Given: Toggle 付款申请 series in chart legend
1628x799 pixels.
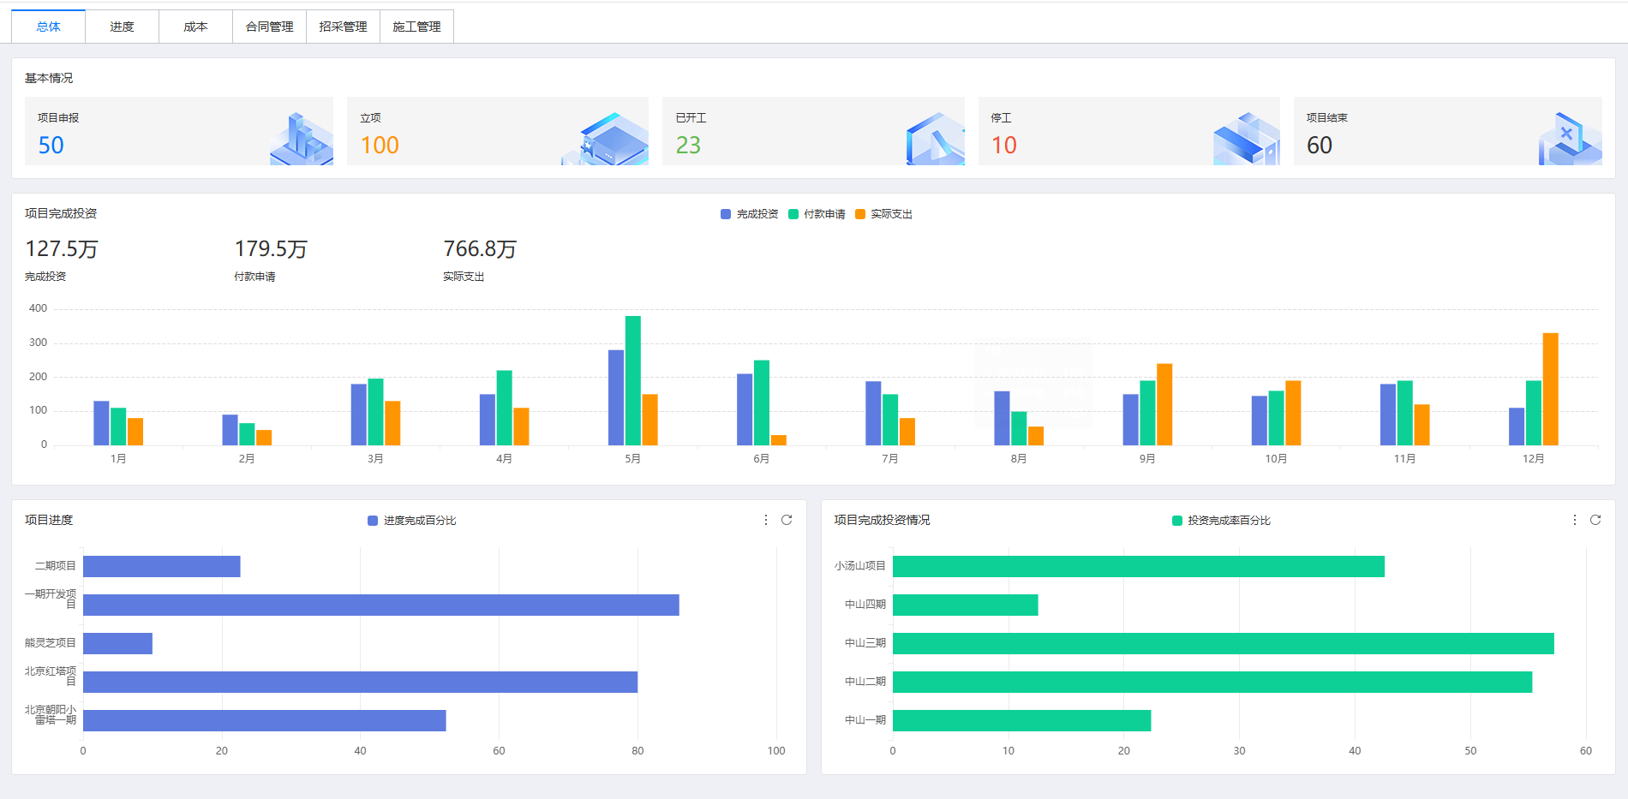Looking at the screenshot, I should tap(817, 214).
